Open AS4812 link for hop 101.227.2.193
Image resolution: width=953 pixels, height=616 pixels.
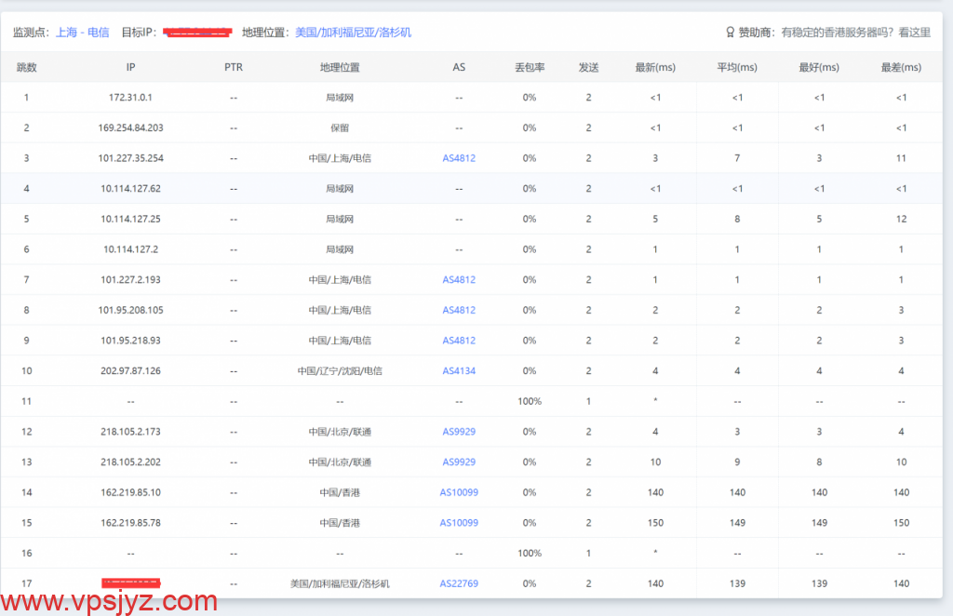pos(459,280)
